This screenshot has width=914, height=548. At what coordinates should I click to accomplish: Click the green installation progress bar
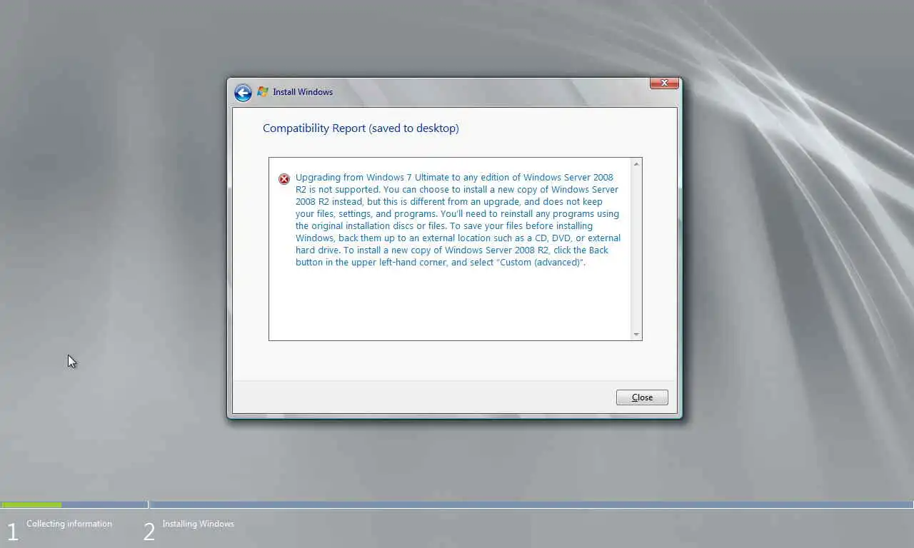tap(31, 505)
